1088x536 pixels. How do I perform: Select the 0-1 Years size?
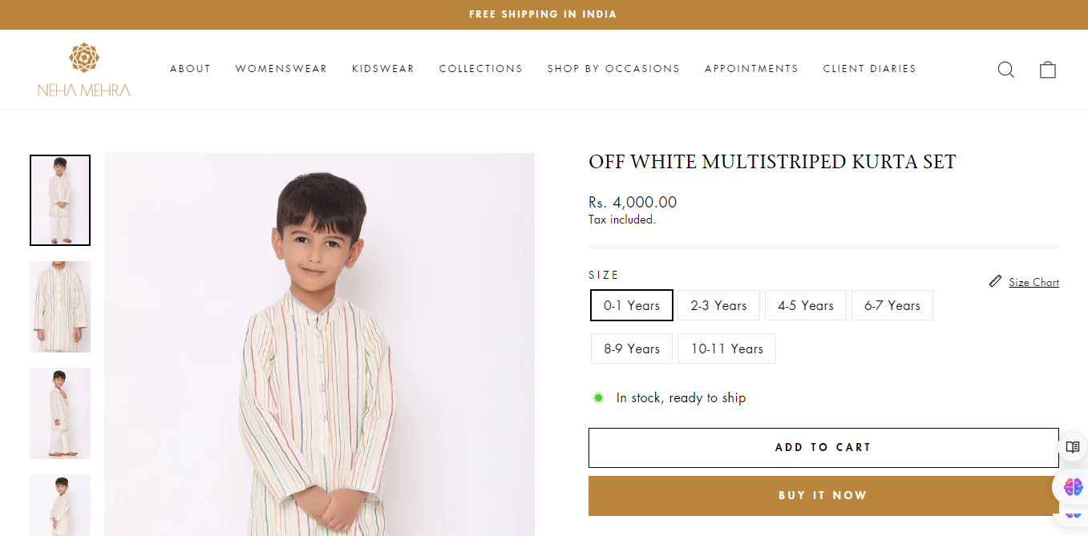tap(632, 305)
